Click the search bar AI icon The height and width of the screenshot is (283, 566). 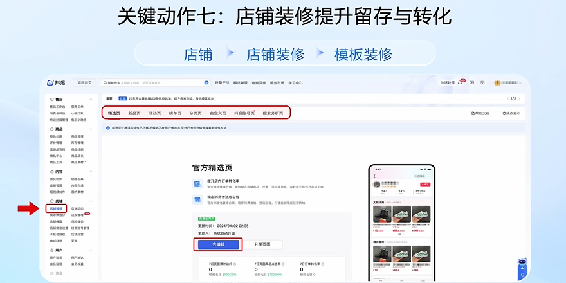click(206, 82)
